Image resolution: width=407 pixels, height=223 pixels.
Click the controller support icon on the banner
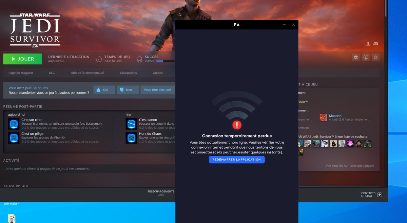[376, 44]
